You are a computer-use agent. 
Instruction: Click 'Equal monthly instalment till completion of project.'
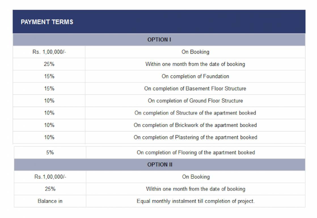pyautogui.click(x=196, y=201)
